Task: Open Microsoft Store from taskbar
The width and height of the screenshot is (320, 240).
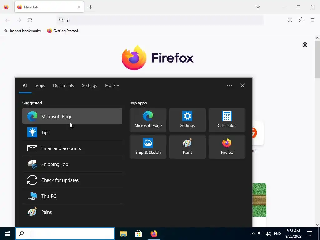Action: coord(138,234)
